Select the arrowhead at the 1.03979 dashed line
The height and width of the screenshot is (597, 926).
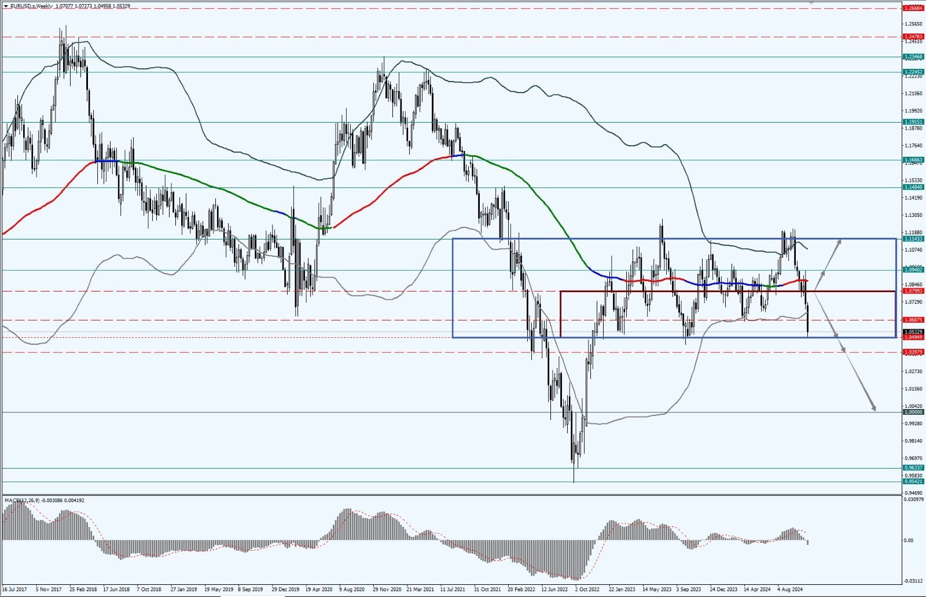pyautogui.click(x=843, y=349)
